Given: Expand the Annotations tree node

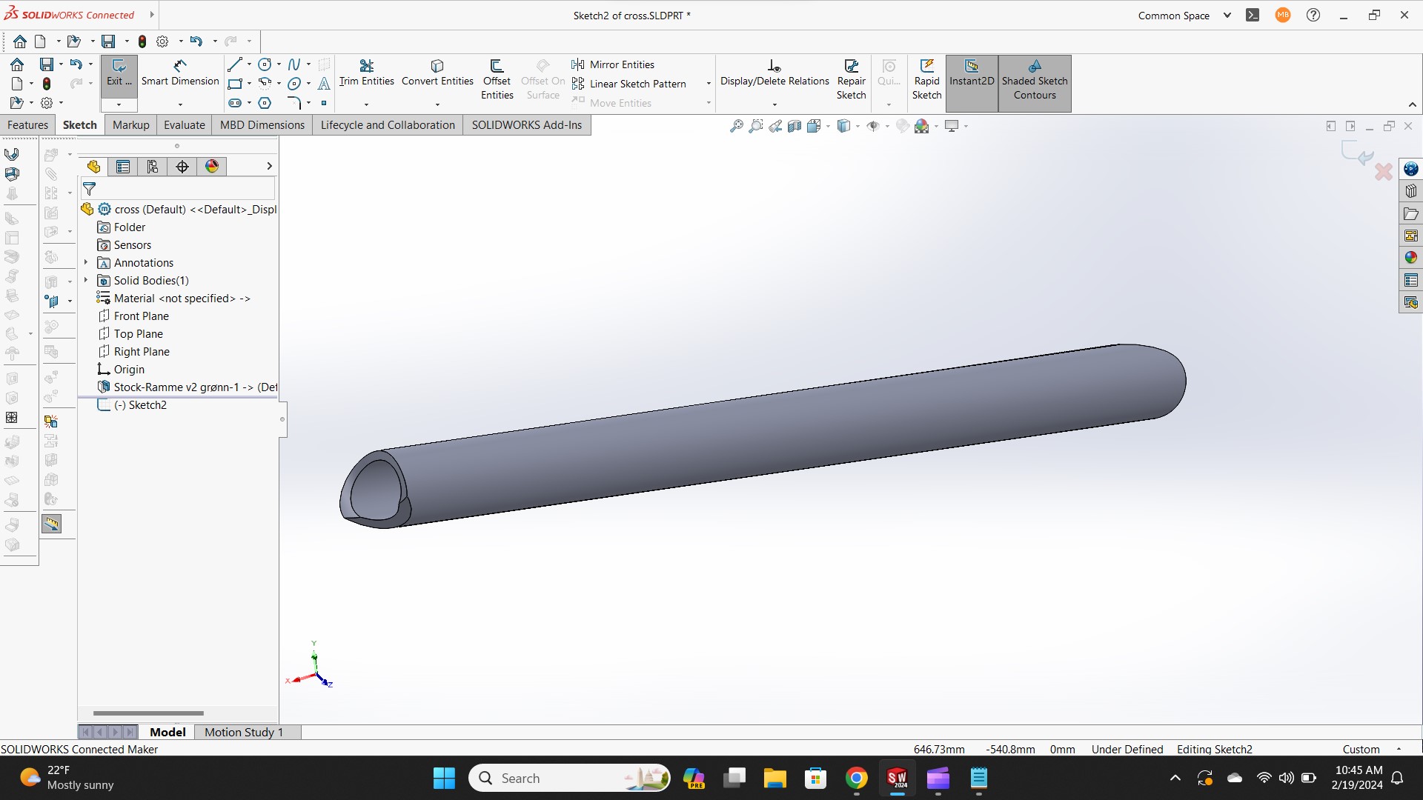Looking at the screenshot, I should tap(86, 262).
